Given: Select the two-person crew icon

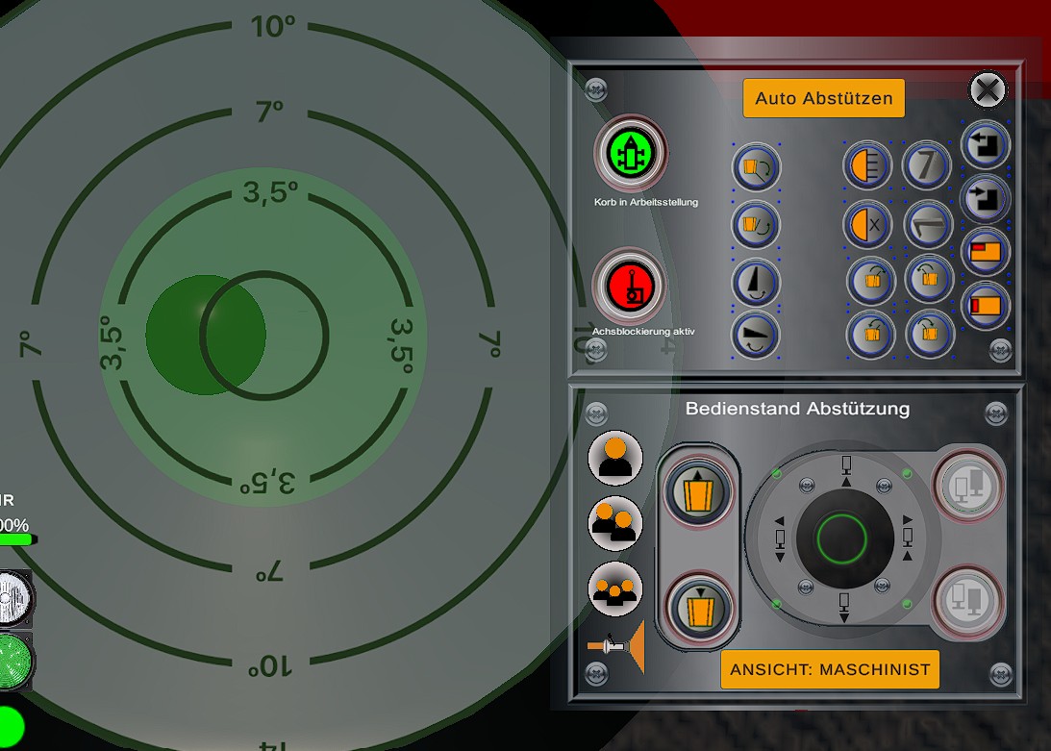Looking at the screenshot, I should click(x=615, y=523).
